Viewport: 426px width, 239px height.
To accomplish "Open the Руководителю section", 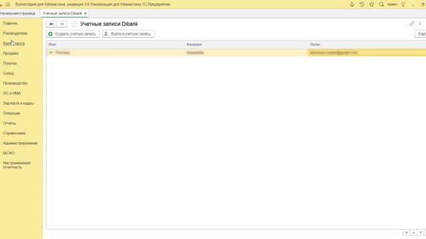I will coord(15,33).
